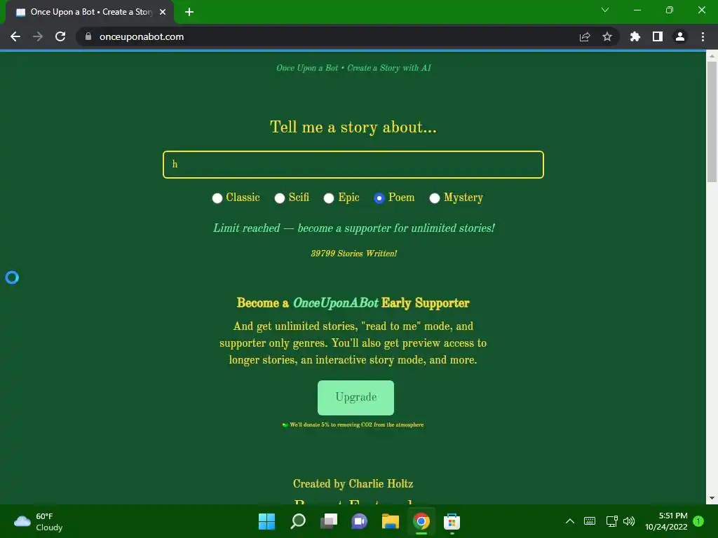Select the Once Upon a Bot tab
The width and height of the screenshot is (718, 538).
[x=90, y=12]
